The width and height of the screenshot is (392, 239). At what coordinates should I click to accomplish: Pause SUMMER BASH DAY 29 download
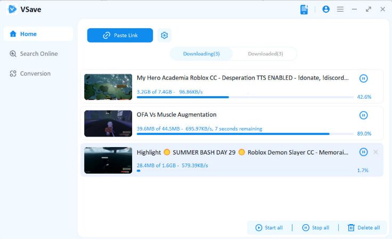point(363,152)
